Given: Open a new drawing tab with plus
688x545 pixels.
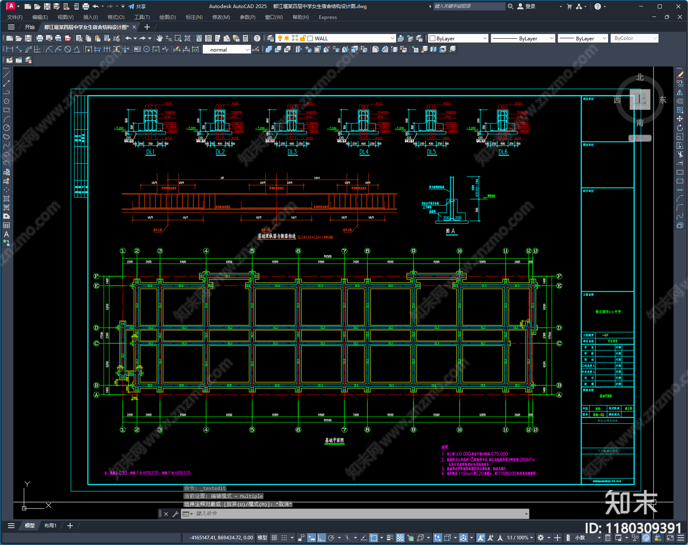Looking at the screenshot, I should [147, 27].
